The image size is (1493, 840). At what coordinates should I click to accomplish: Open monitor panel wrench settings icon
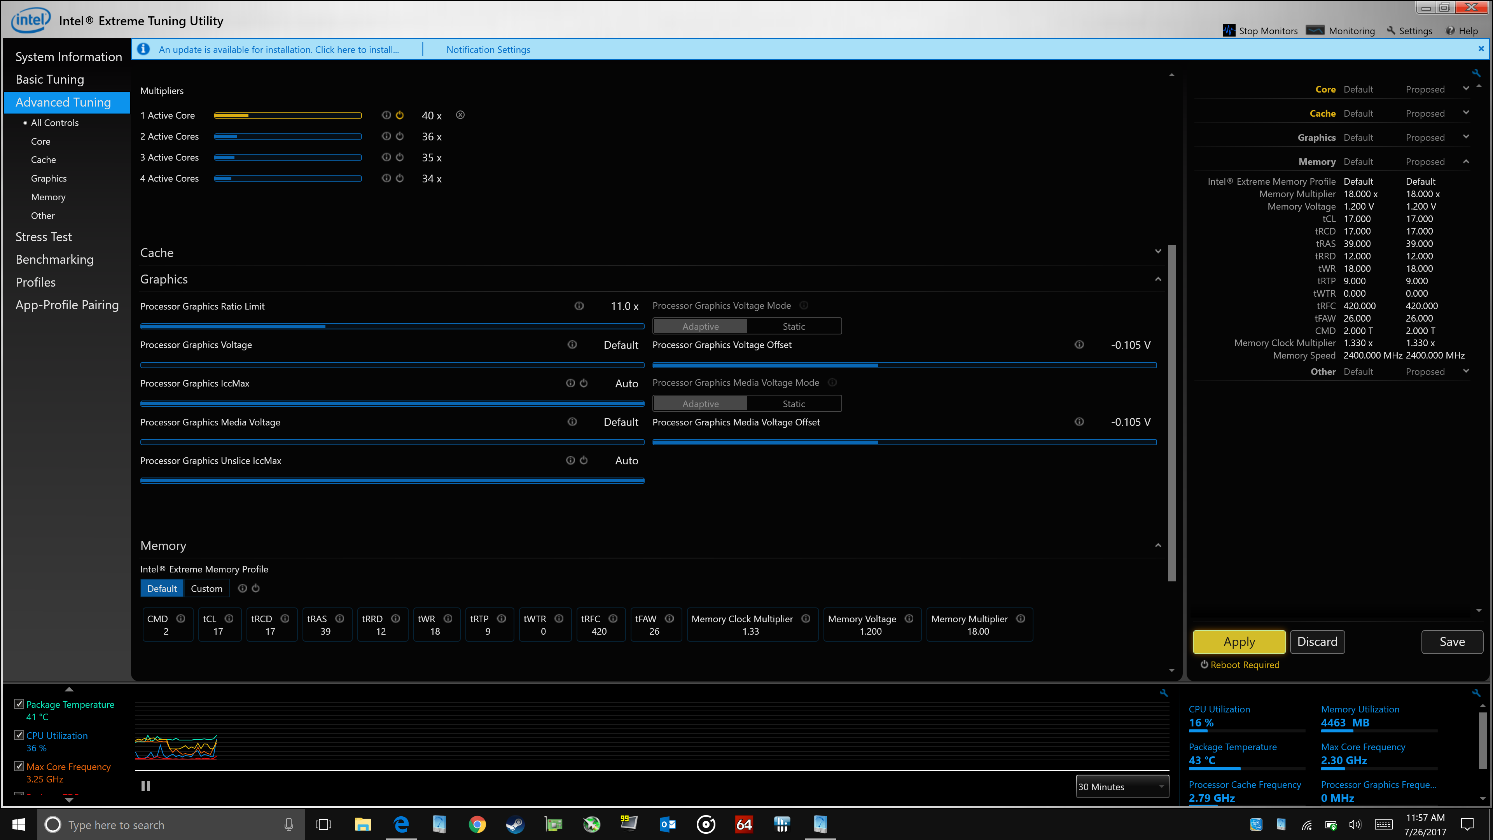coord(1476,693)
